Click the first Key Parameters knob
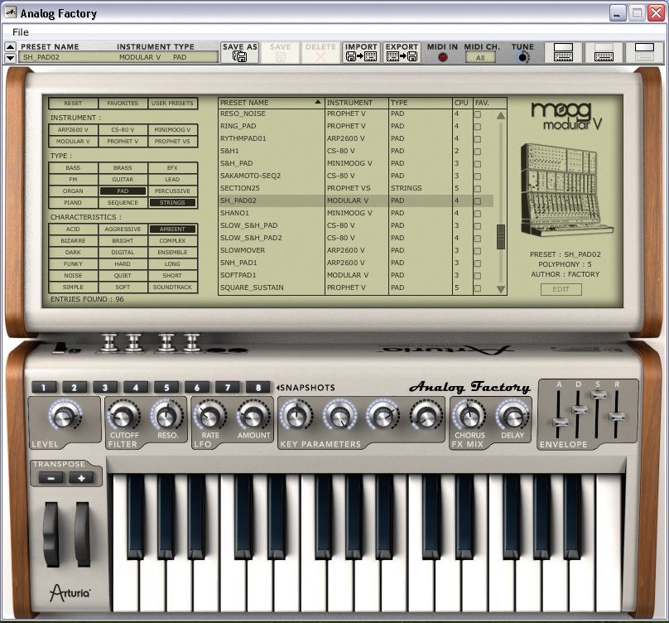Image resolution: width=669 pixels, height=623 pixels. tap(297, 416)
